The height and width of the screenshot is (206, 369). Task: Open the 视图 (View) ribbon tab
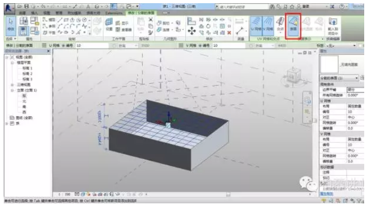point(47,13)
